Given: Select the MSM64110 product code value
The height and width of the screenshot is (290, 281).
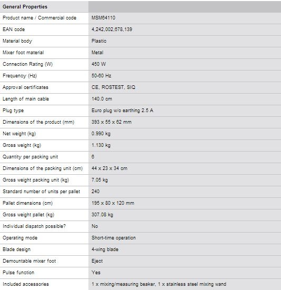Looking at the screenshot, I should click(x=103, y=18).
